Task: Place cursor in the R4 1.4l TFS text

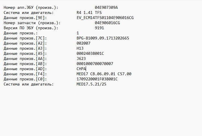Action: click(x=89, y=12)
